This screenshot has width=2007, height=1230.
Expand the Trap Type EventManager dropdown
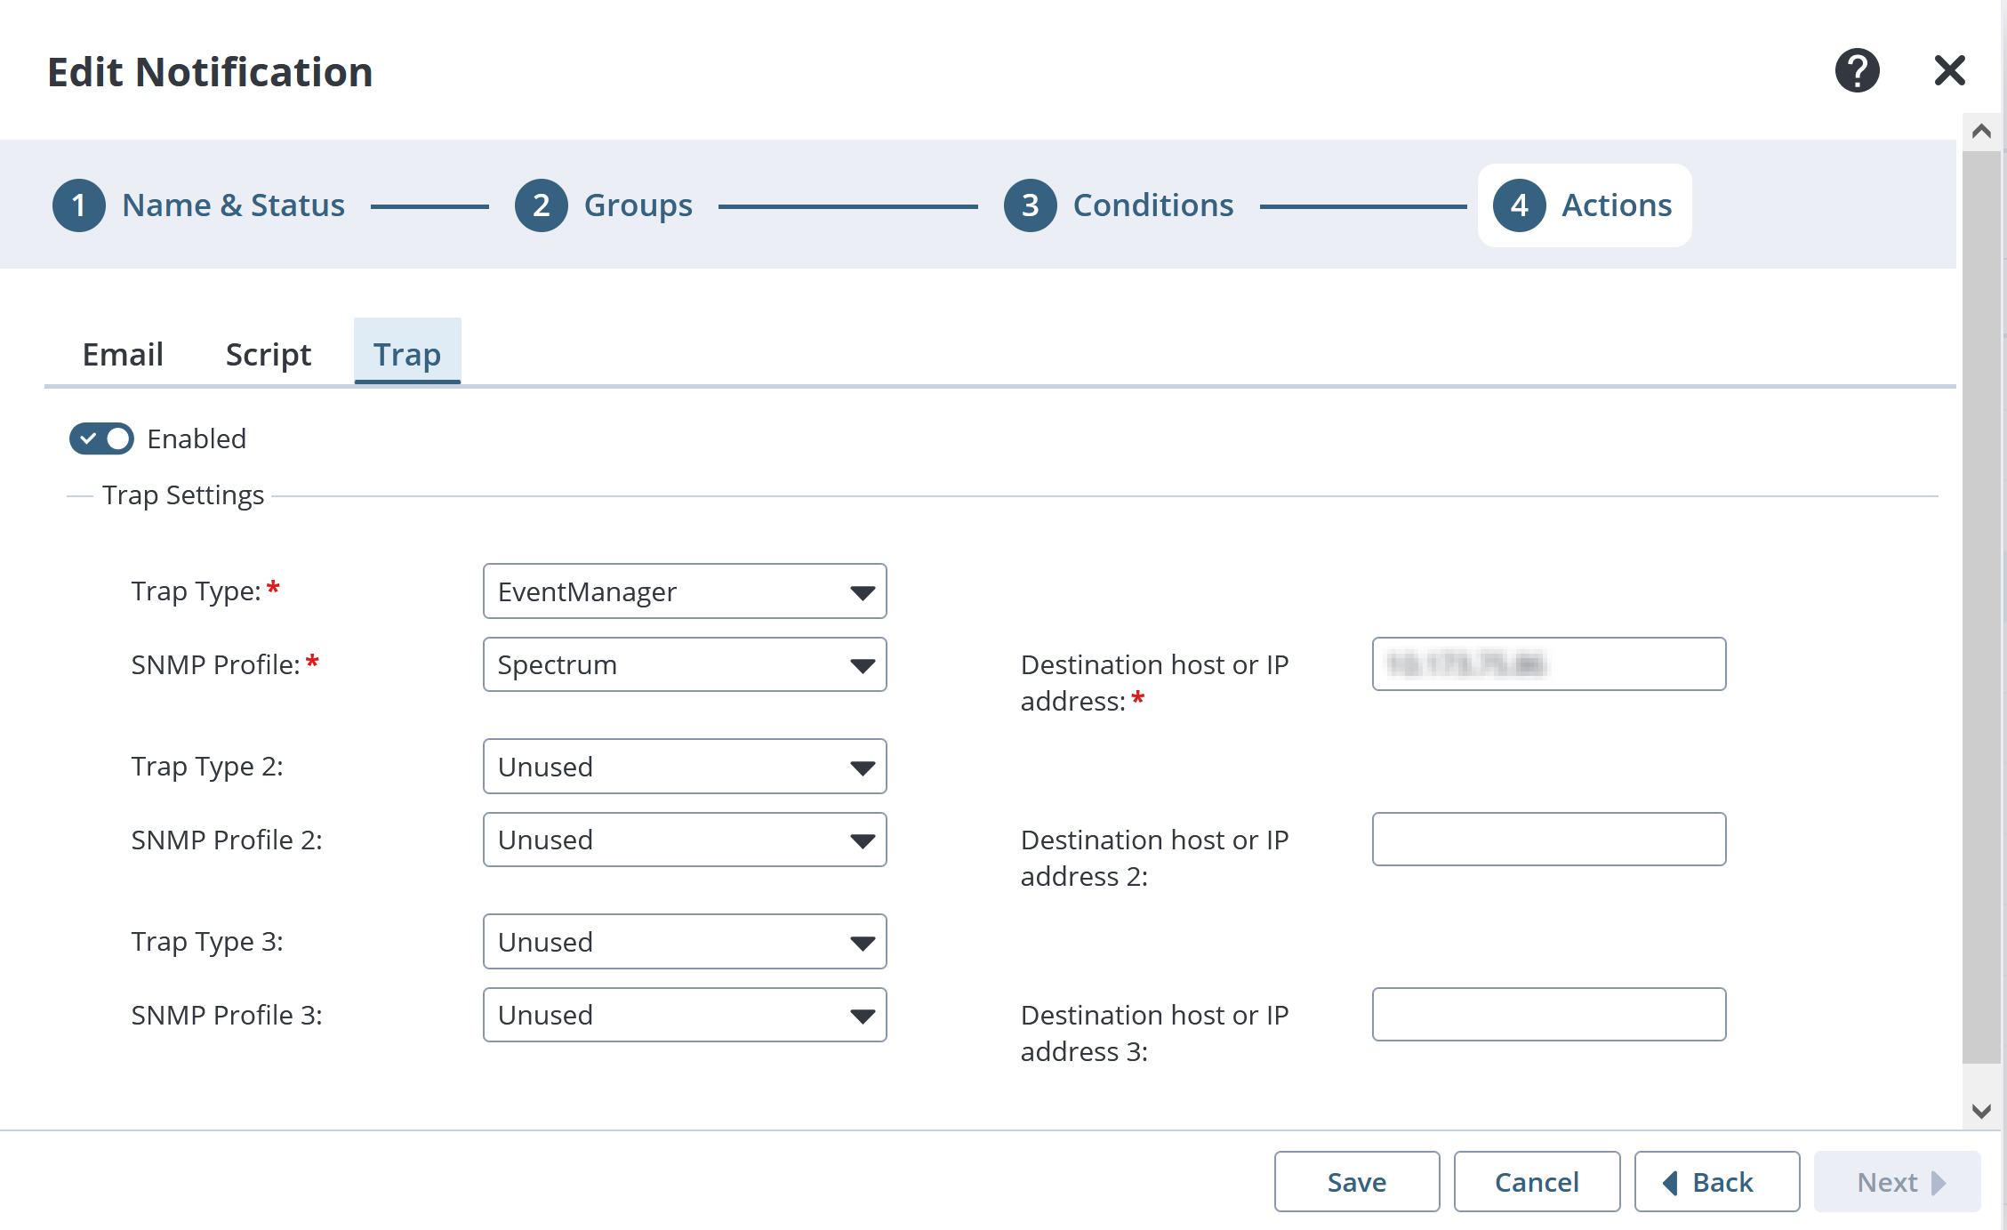[x=685, y=591]
